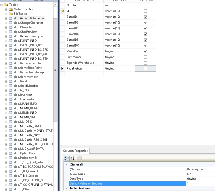This screenshot has width=215, height=191.
Task: Uncheck Allow Nulls for GameIDC
Action: pyautogui.click(x=145, y=46)
